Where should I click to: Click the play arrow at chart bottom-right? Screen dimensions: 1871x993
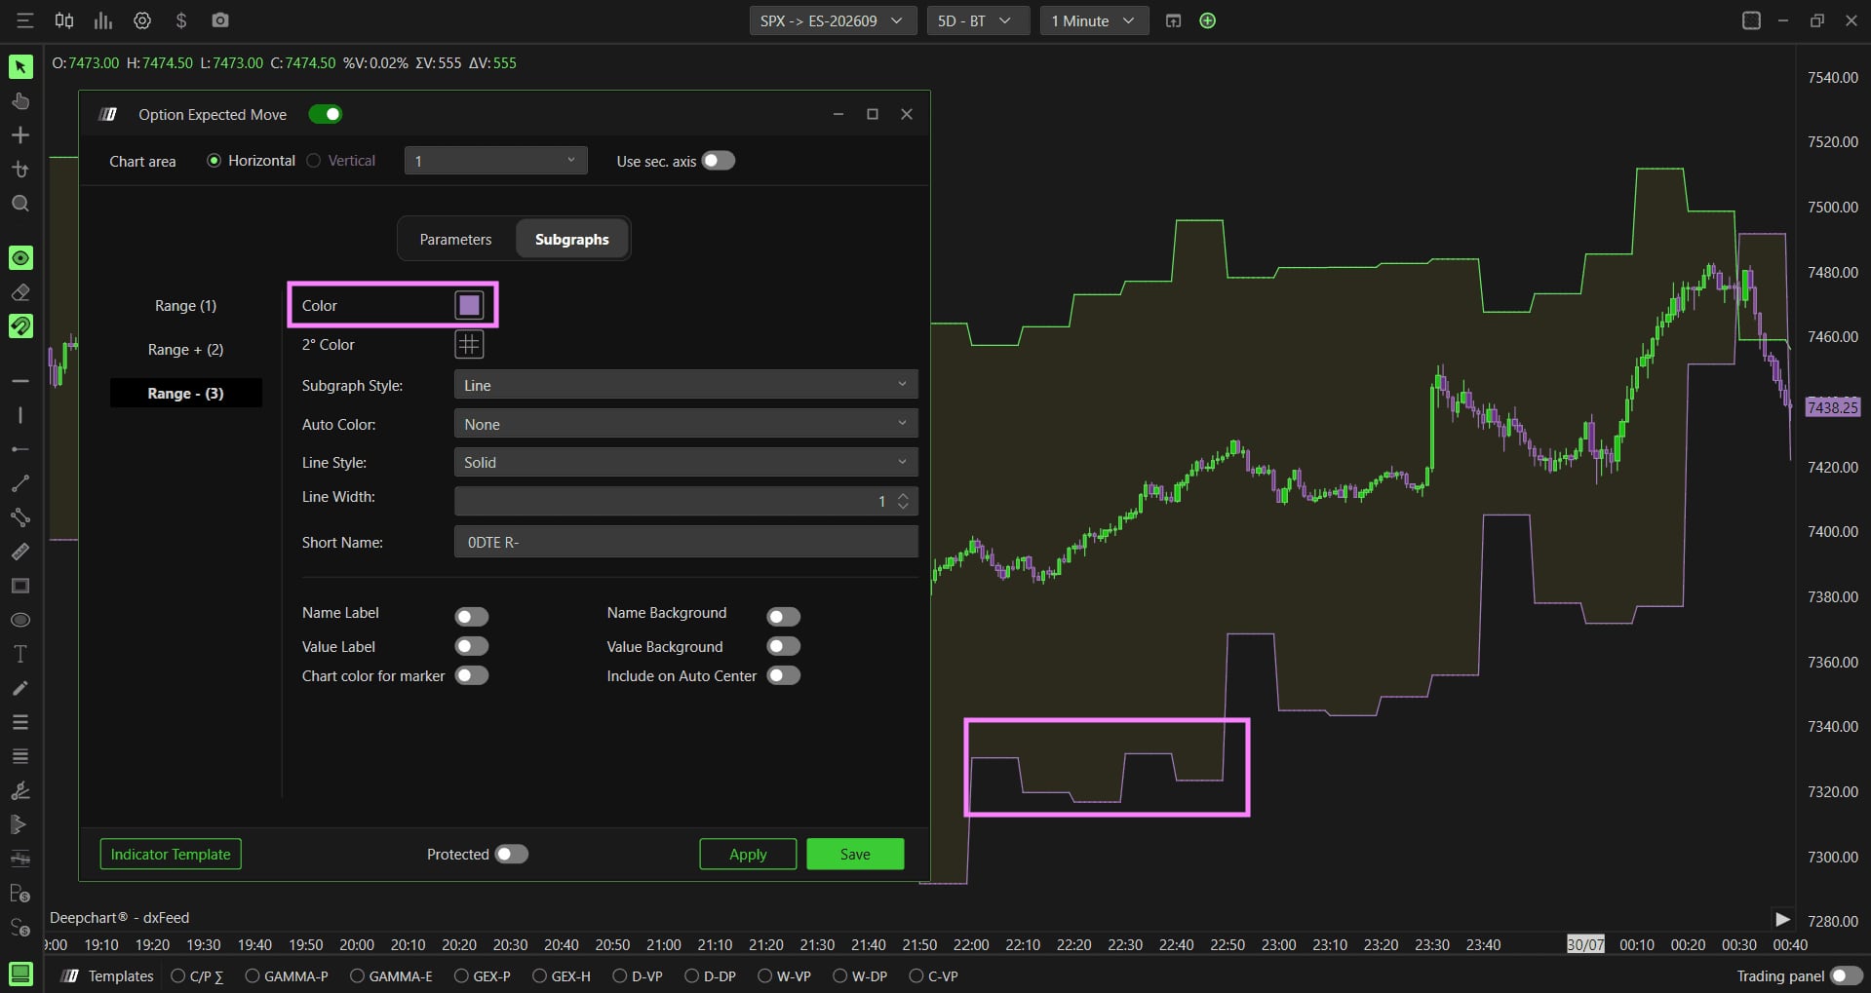coord(1782,919)
